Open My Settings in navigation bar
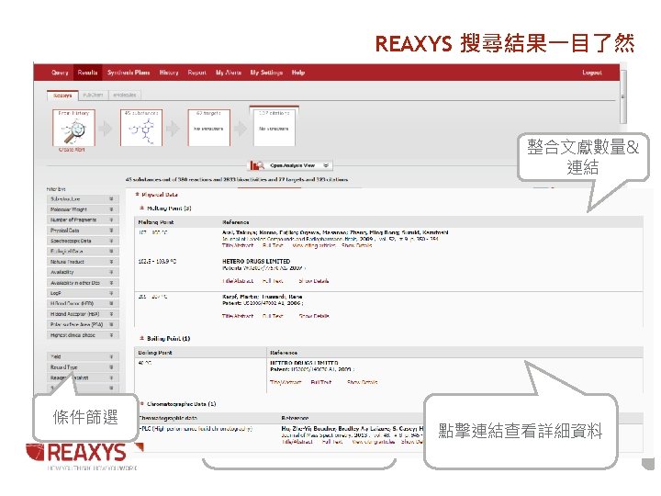Viewport: 661px width, 496px height. click(266, 73)
